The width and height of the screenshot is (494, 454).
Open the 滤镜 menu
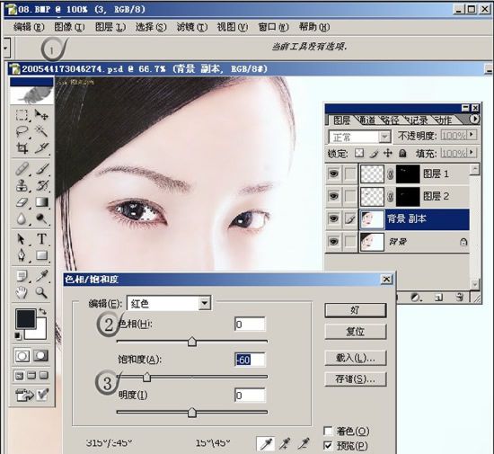192,27
